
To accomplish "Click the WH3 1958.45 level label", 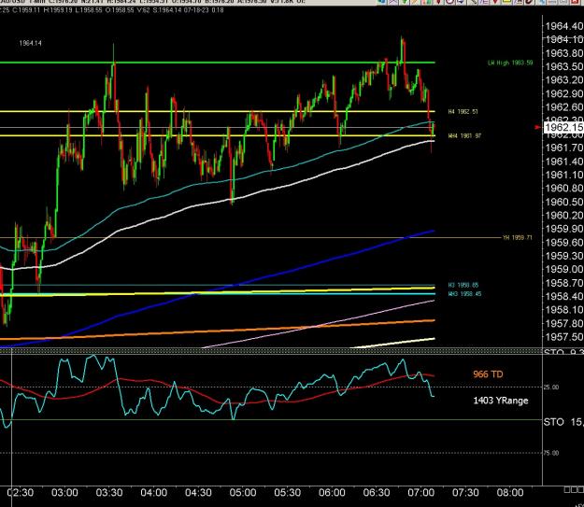I will tap(464, 294).
